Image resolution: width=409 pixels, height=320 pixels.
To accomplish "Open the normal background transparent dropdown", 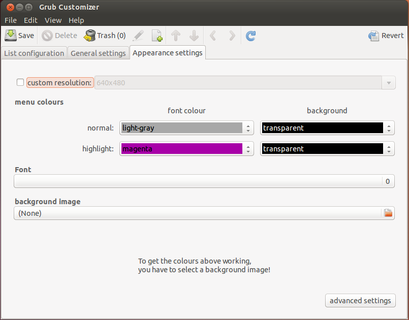I will pos(327,128).
